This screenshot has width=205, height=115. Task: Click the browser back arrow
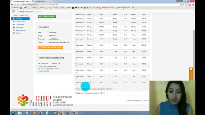12,5
